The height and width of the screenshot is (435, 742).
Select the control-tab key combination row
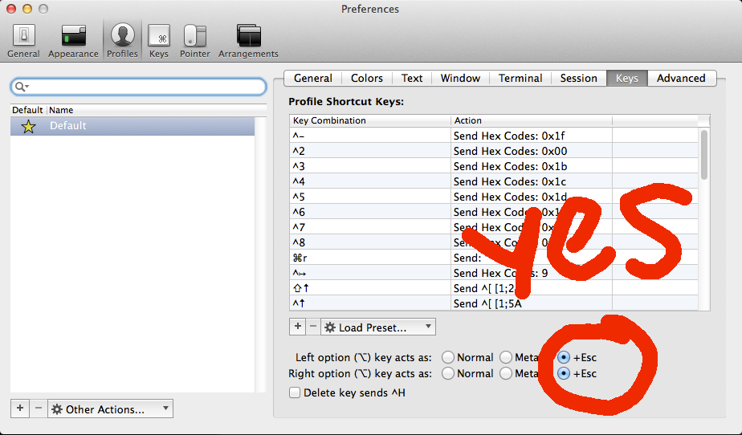click(494, 273)
